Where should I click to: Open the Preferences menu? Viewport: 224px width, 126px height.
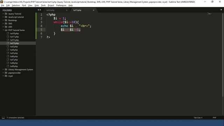61,6
